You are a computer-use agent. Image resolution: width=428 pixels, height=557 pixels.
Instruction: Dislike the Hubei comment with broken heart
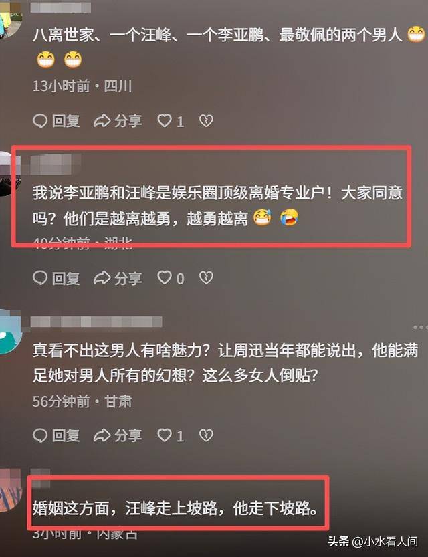(206, 277)
